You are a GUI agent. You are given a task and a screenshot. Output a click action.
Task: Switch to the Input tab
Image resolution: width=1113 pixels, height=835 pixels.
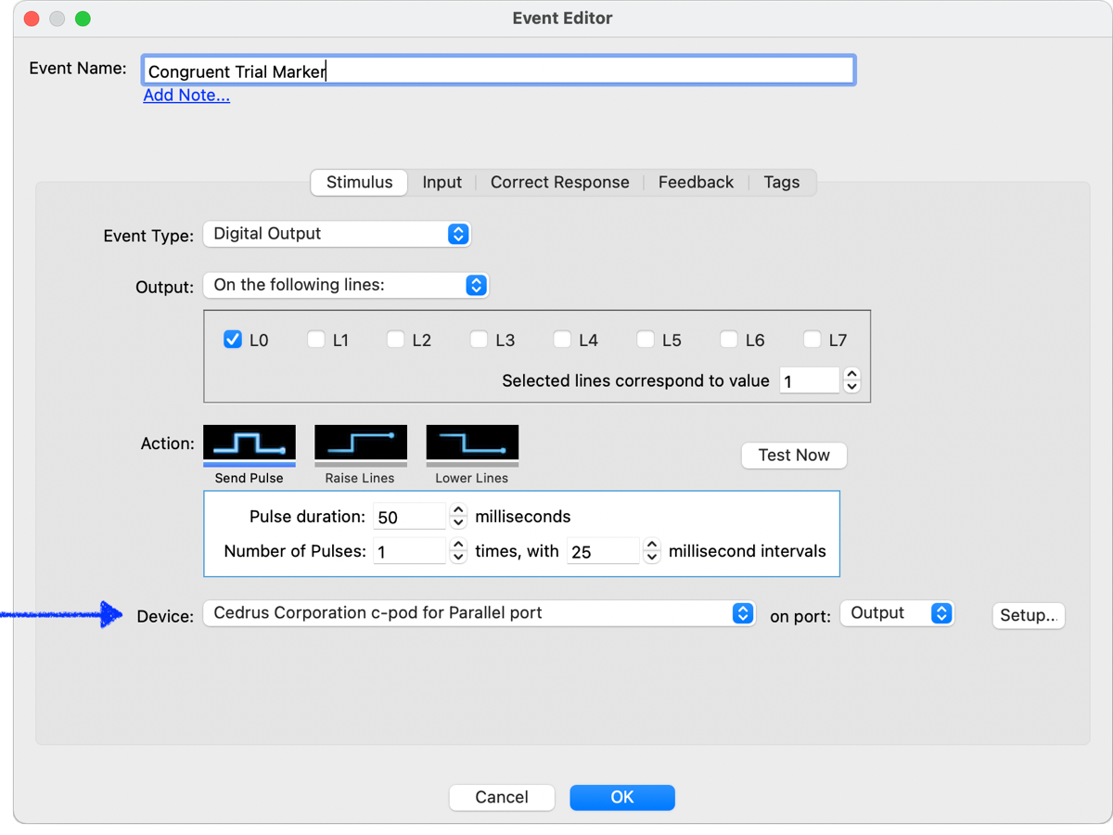click(441, 183)
